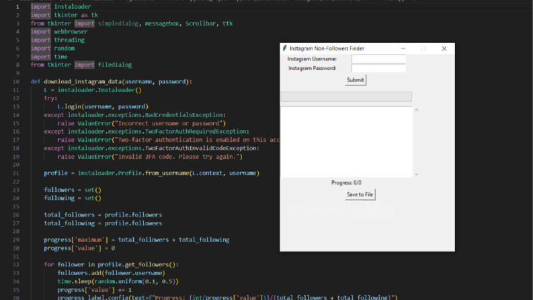Click the string "Incorrect username or password"
The image size is (533, 300).
coord(169,123)
